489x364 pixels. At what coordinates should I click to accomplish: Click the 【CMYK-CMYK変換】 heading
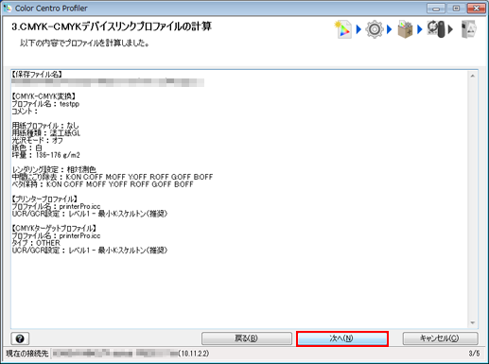click(44, 96)
